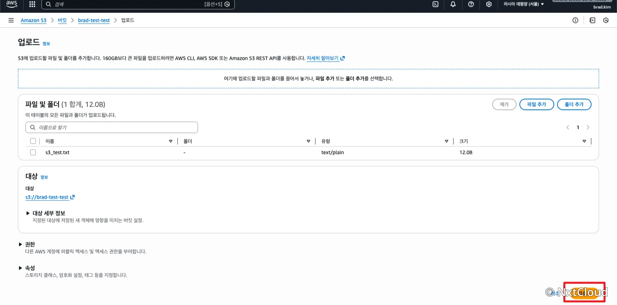Launch the CloudShell terminal icon
617x305 pixels.
[x=435, y=4]
